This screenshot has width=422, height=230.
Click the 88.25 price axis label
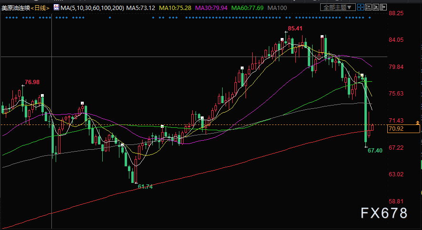tap(396, 13)
